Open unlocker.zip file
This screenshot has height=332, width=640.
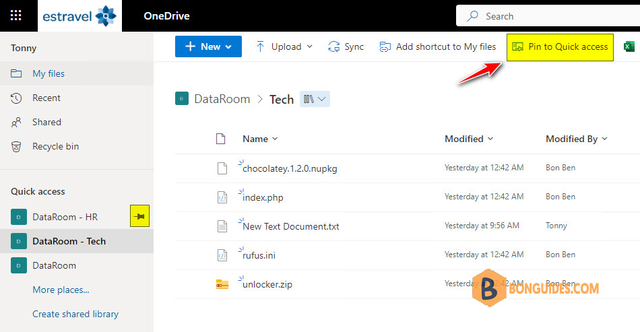(267, 284)
